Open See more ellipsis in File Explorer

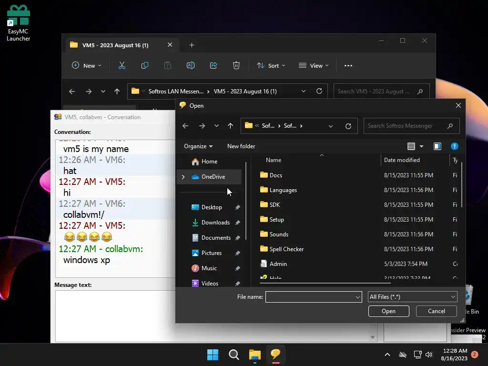tap(348, 66)
